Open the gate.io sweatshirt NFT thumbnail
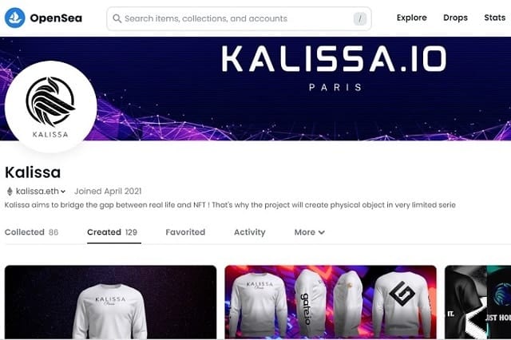This screenshot has width=511, height=340. click(331, 302)
